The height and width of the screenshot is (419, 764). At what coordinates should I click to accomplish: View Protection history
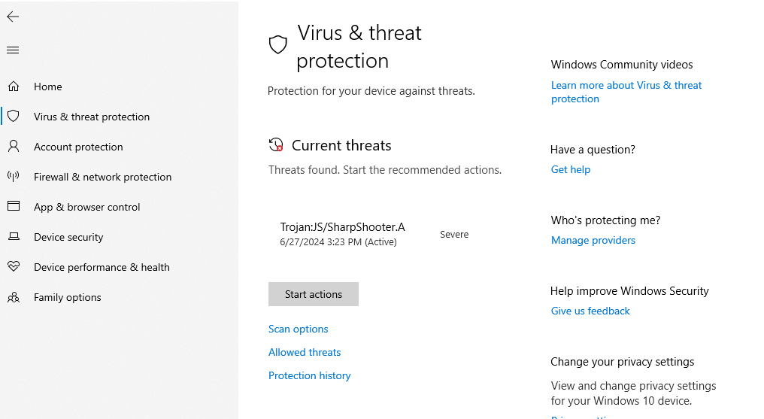click(x=310, y=375)
